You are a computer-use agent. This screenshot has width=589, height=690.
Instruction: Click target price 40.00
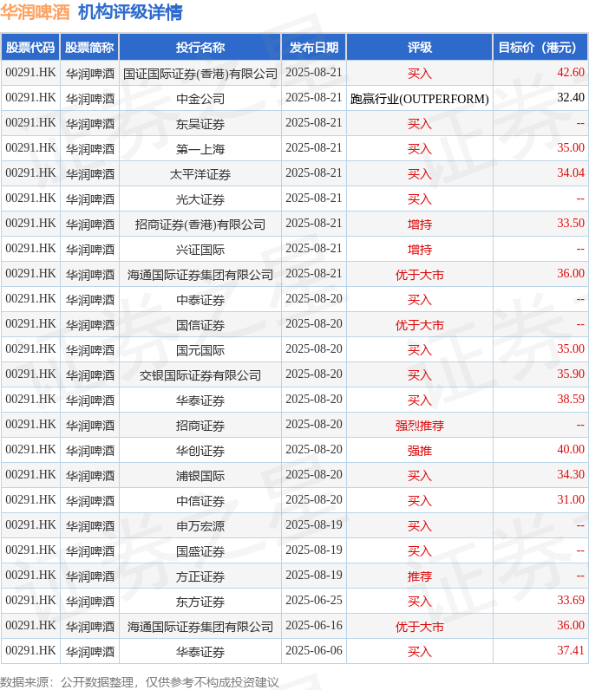pos(571,449)
